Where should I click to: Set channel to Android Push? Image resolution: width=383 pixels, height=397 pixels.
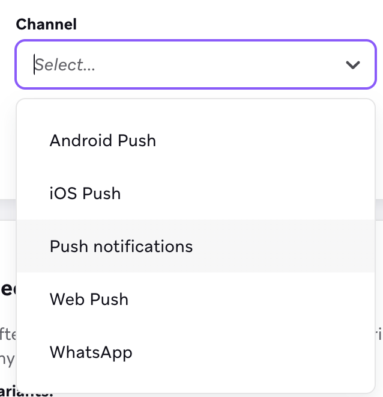click(x=103, y=141)
